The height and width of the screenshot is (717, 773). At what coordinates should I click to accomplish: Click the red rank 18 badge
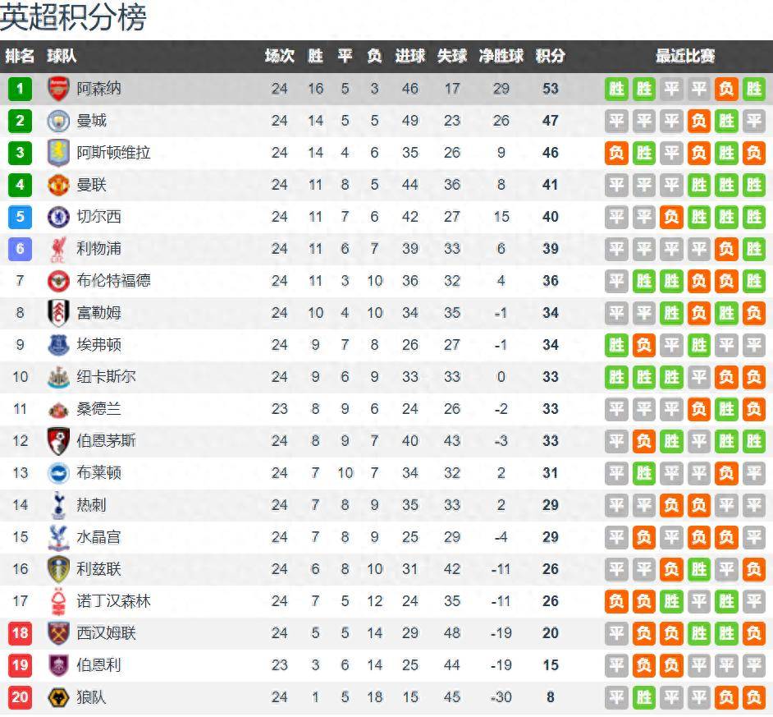click(x=20, y=633)
